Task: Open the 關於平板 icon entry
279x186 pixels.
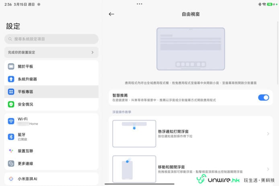Action: pyautogui.click(x=11, y=66)
